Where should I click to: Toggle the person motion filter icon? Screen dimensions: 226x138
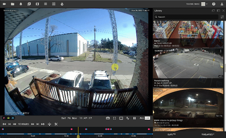[4, 118]
